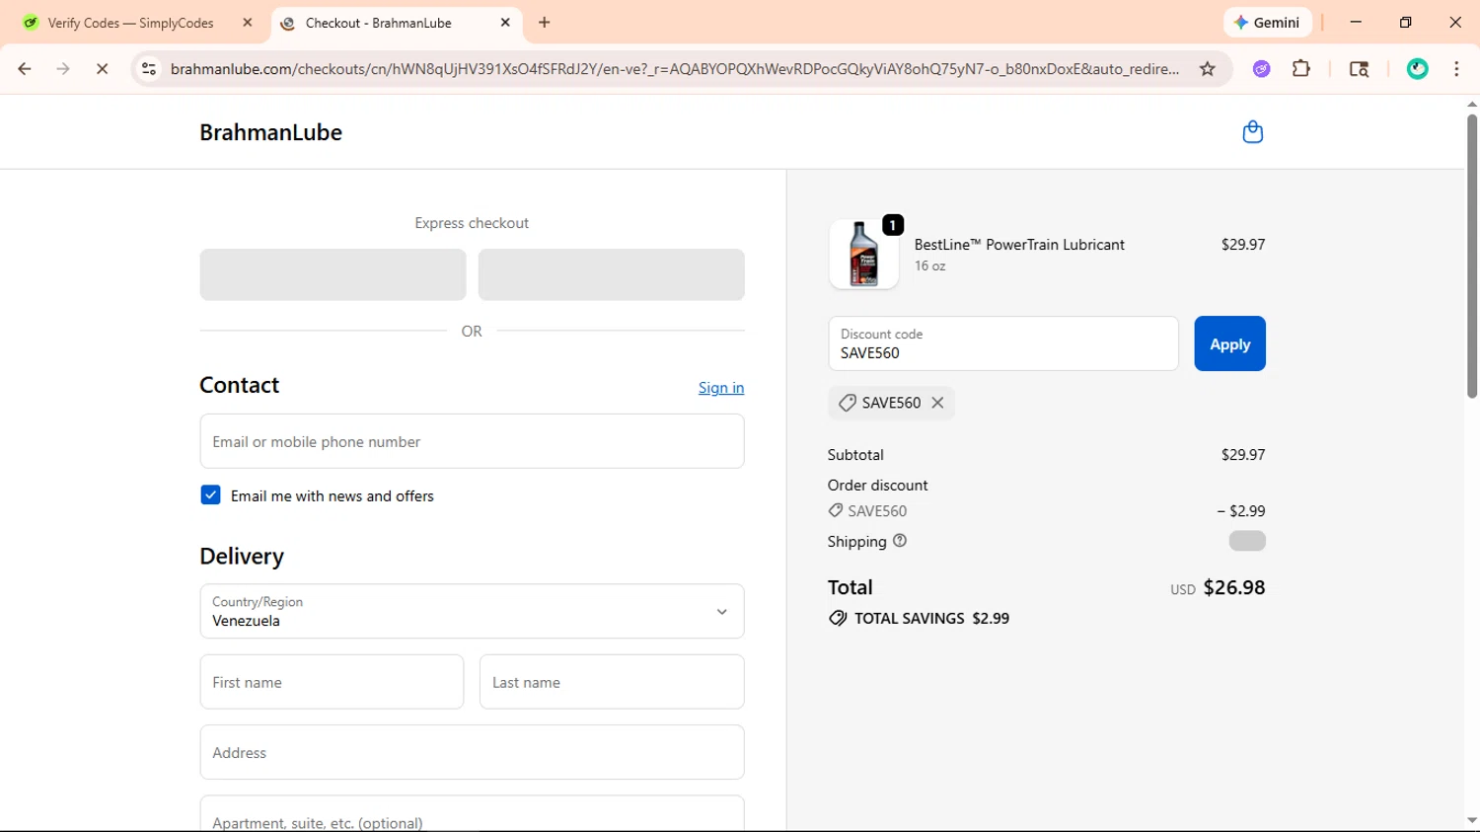Screen dimensions: 1480x832
Task: Open the Extensions puzzle icon
Action: tap(1301, 69)
